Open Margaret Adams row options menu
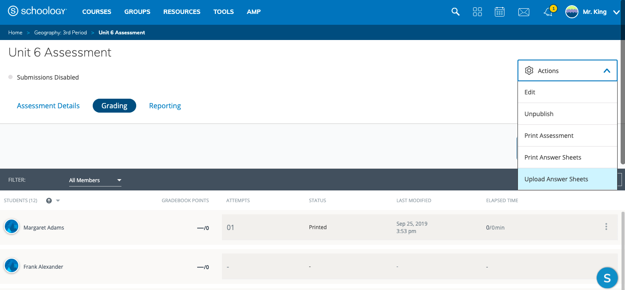Image resolution: width=625 pixels, height=290 pixels. click(606, 227)
